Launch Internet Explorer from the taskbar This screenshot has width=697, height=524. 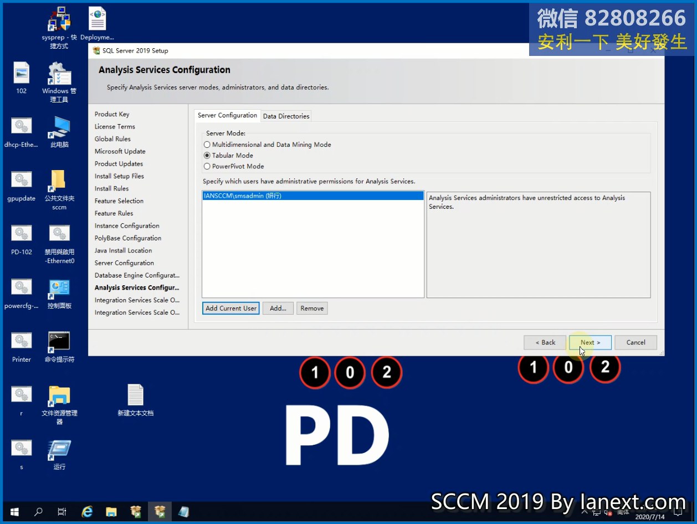click(87, 512)
